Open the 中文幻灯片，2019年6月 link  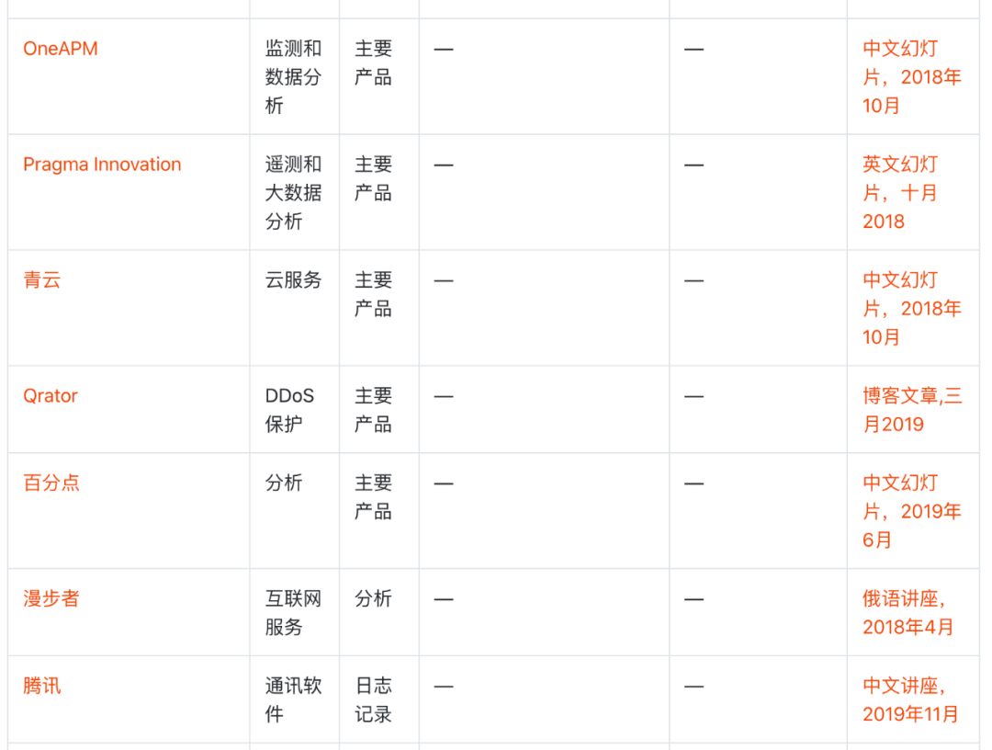[911, 511]
